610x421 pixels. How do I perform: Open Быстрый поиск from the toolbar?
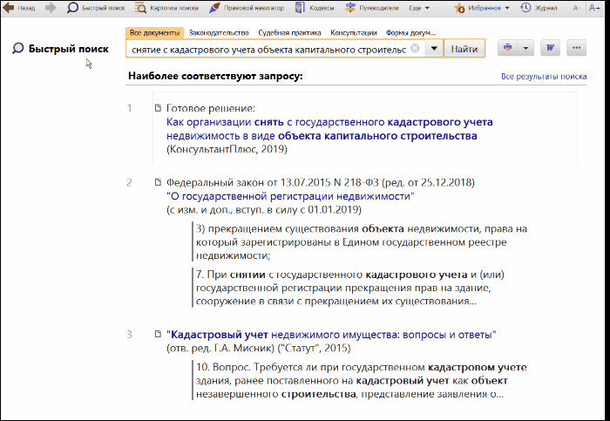pyautogui.click(x=96, y=8)
